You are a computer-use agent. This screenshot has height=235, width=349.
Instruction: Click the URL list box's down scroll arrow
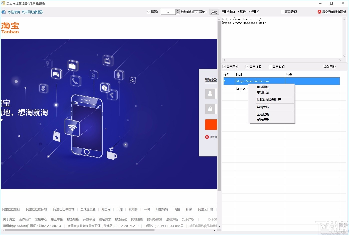344,56
